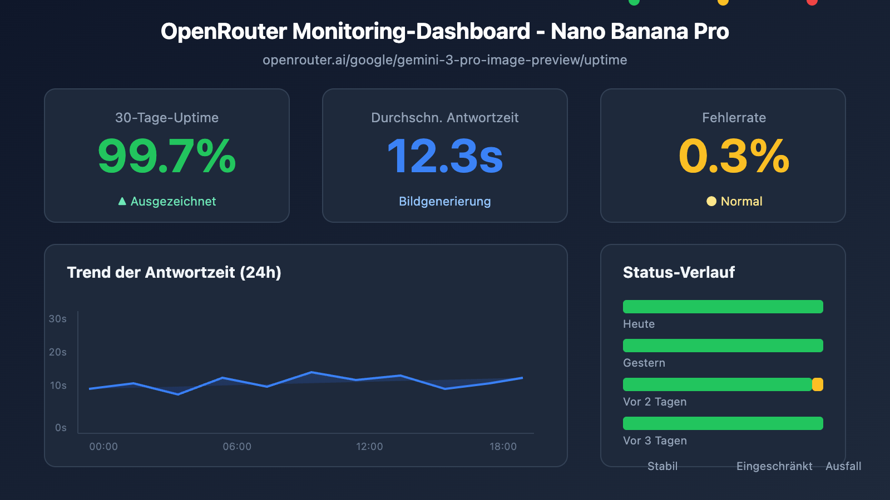Select the yellow Eingeschränkt segment on Vor 2 Tagen bar

[818, 384]
